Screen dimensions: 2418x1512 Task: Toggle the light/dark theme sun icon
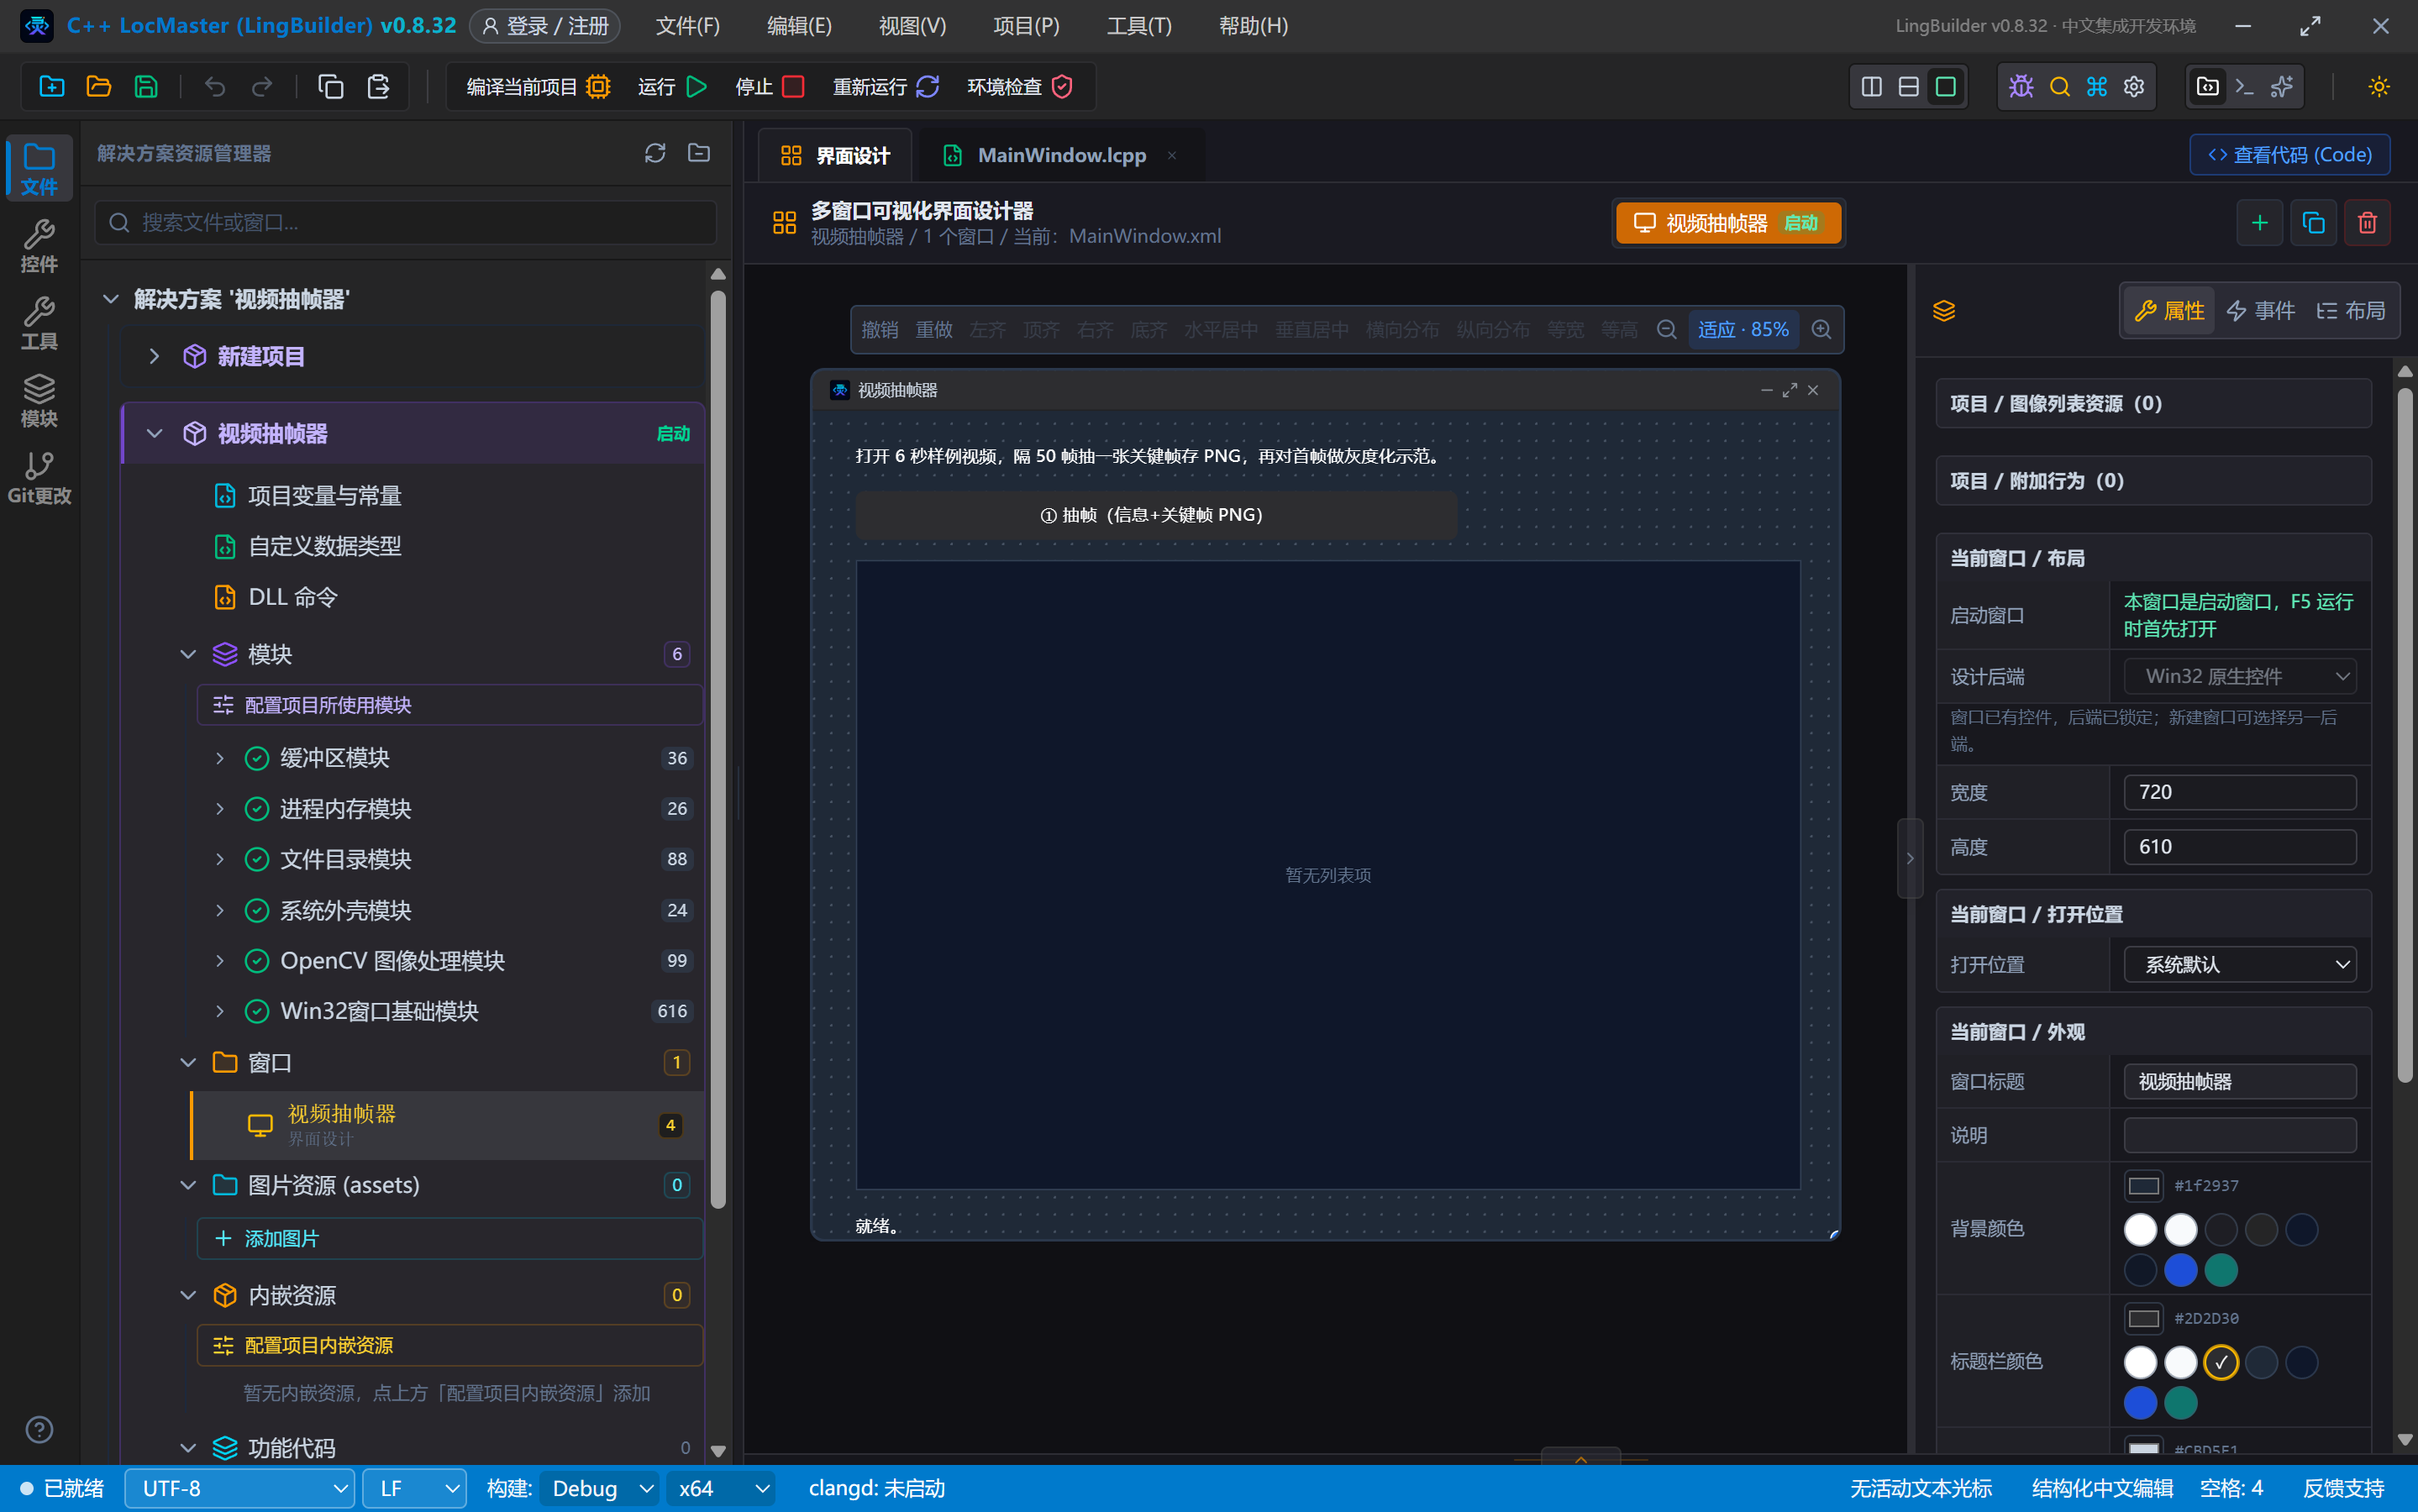coord(2379,87)
